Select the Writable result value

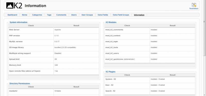pos(58,91)
